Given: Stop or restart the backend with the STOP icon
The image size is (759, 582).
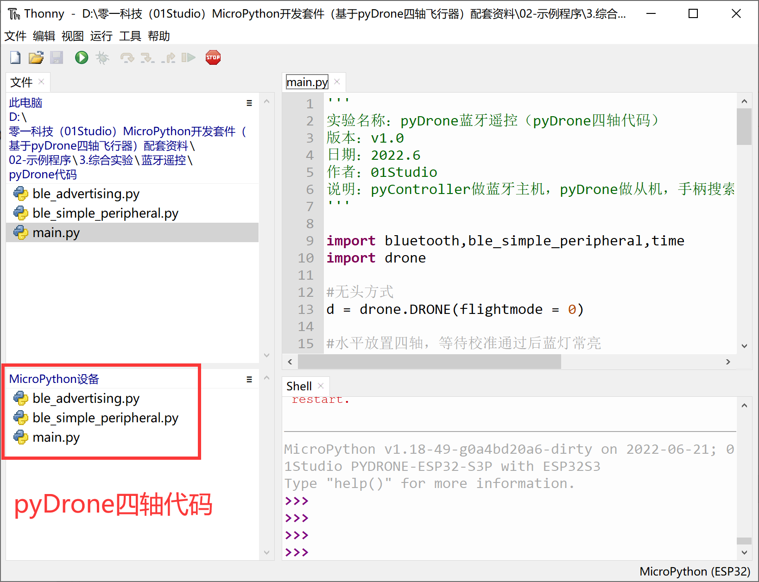Looking at the screenshot, I should (213, 57).
